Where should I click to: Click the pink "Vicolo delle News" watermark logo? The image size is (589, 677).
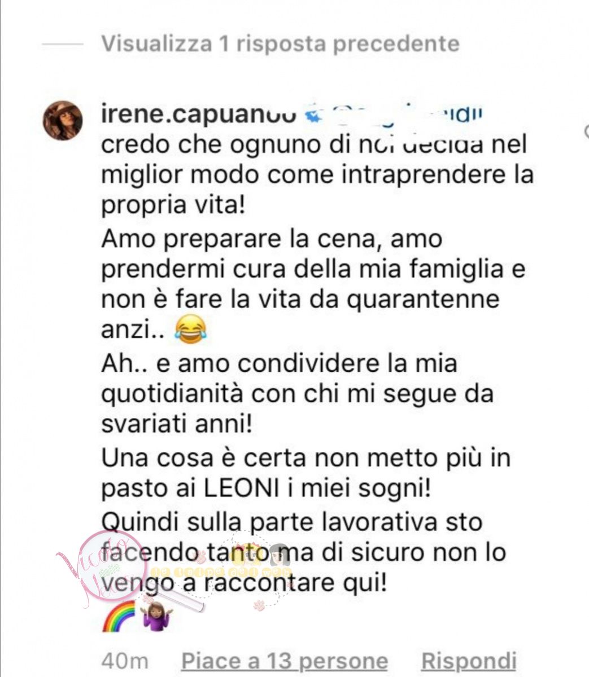(x=104, y=568)
